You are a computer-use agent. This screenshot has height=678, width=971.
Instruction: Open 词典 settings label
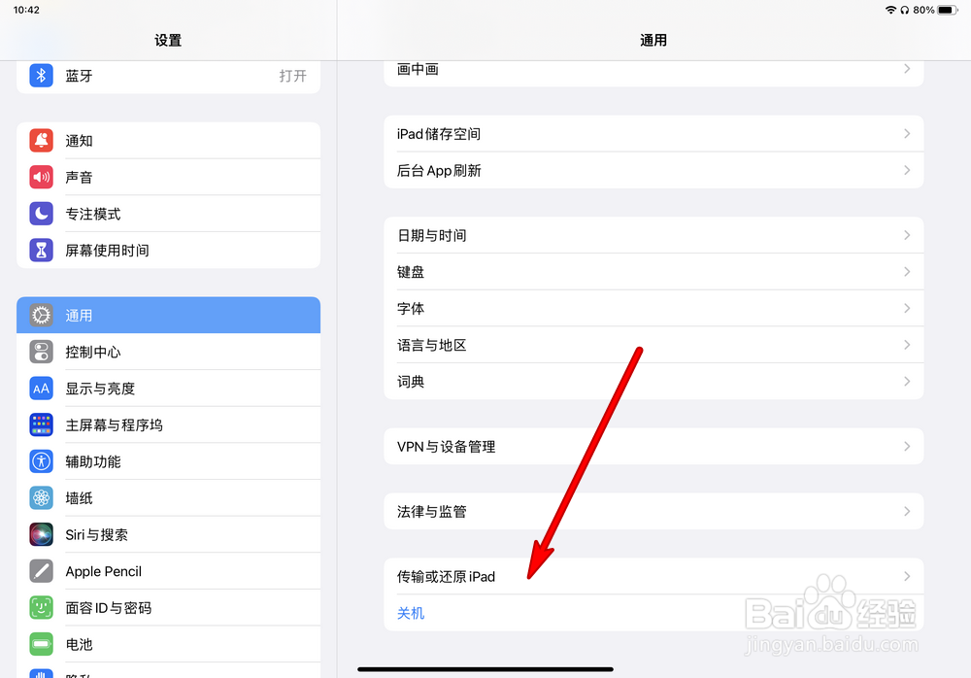point(411,382)
